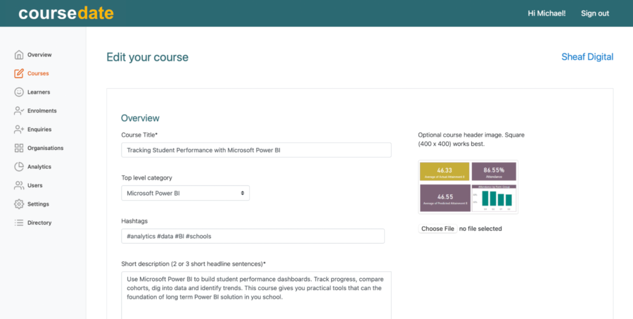
Task: Click the Organisations grid icon
Action: (19, 148)
